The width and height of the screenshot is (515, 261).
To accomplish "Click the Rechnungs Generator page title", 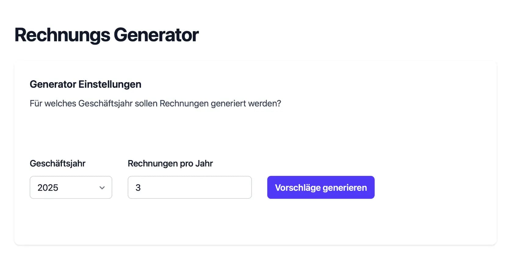I will (106, 34).
